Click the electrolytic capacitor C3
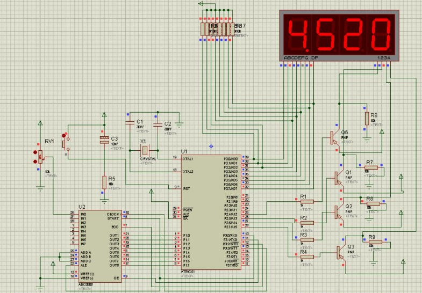422x293 pixels. pos(104,140)
